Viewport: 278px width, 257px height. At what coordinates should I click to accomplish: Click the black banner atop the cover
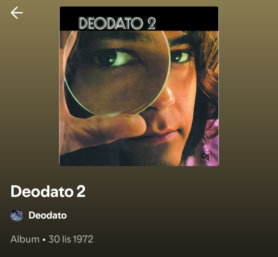139,19
